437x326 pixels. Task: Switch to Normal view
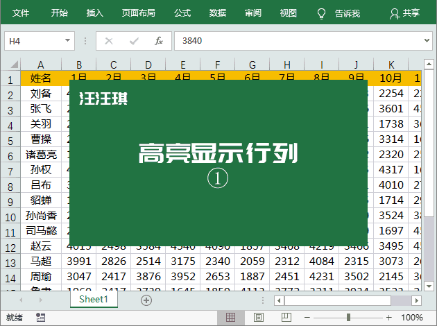click(231, 318)
